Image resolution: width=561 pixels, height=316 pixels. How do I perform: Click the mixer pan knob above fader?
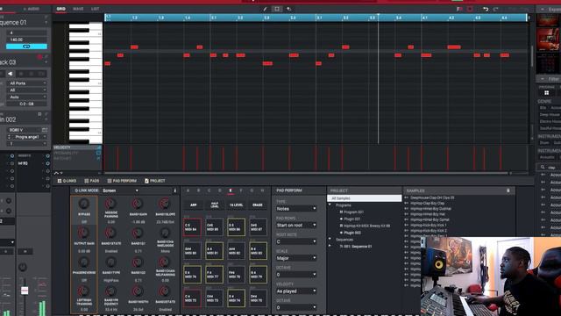(x=23, y=267)
